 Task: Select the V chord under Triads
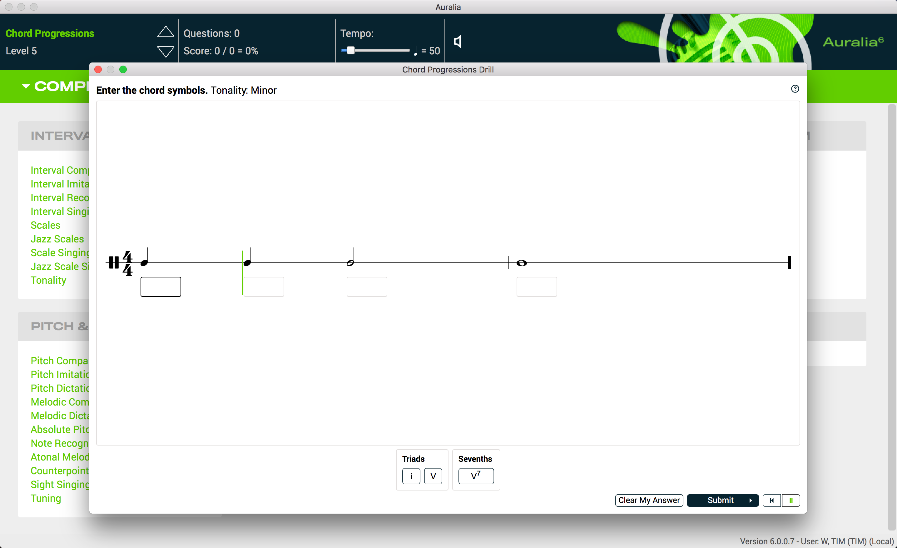tap(433, 476)
